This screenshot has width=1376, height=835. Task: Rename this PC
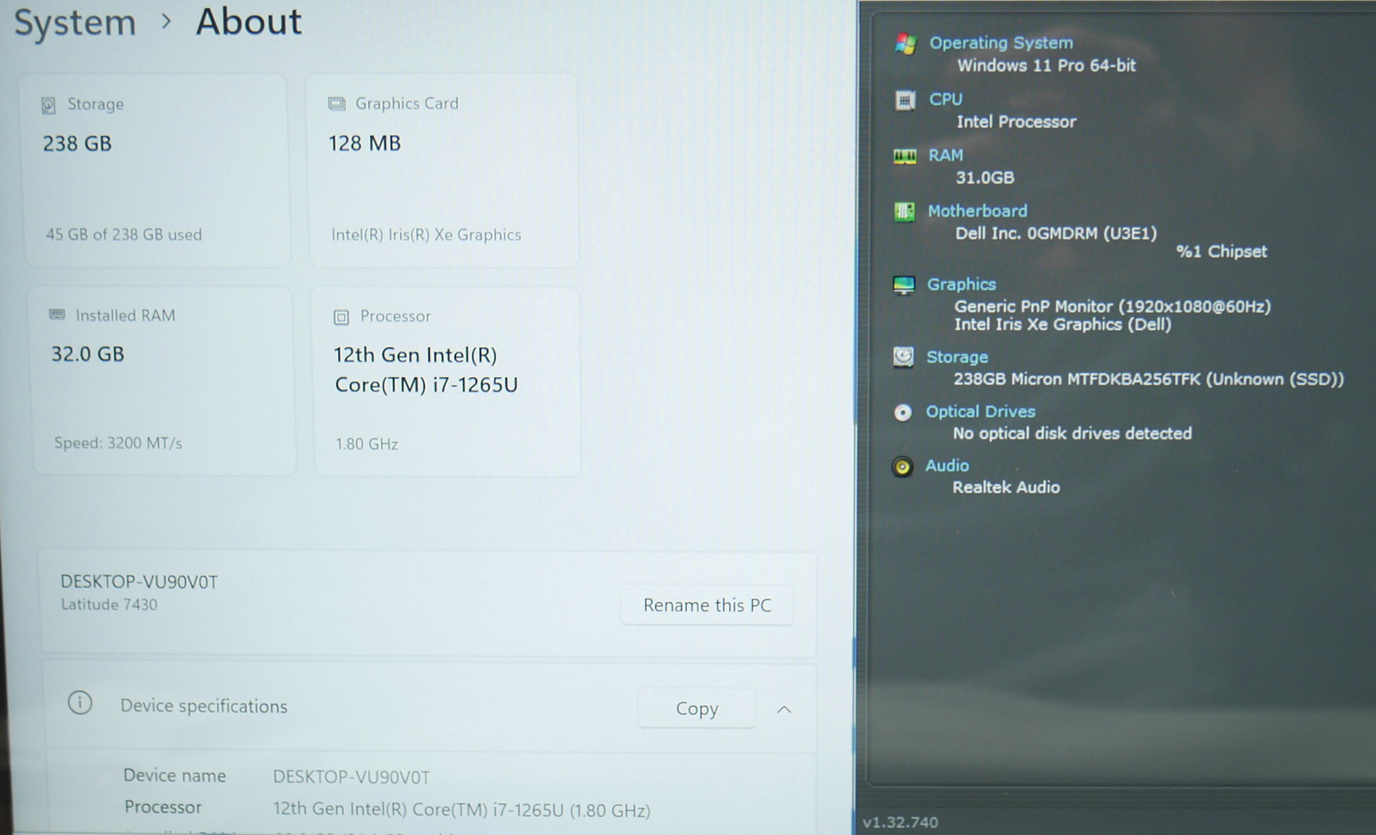coord(707,605)
